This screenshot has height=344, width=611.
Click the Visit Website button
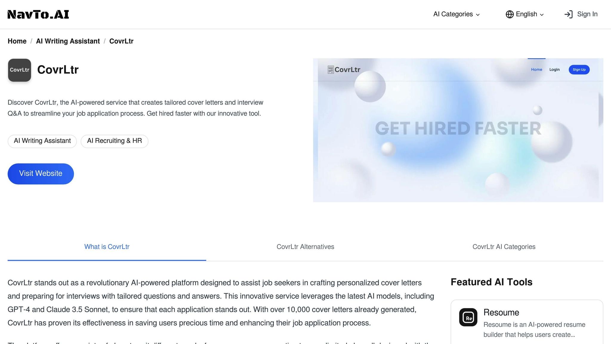coord(41,174)
